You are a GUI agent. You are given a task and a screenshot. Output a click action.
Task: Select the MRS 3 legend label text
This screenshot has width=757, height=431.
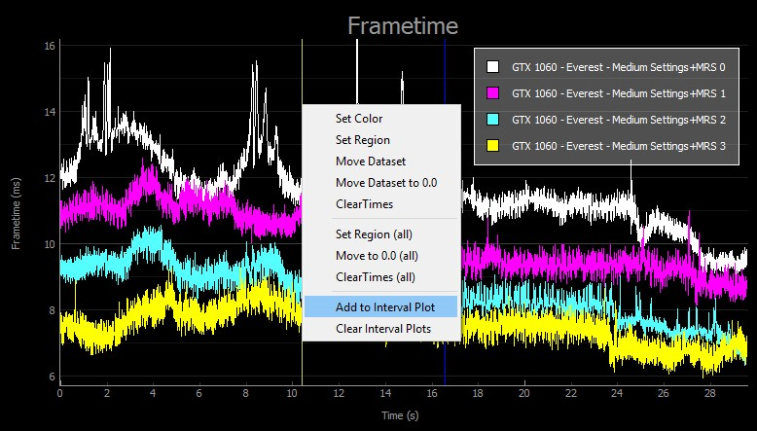click(618, 146)
